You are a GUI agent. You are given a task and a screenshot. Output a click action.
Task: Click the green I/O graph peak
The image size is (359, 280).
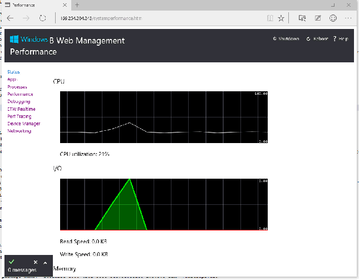click(130, 179)
